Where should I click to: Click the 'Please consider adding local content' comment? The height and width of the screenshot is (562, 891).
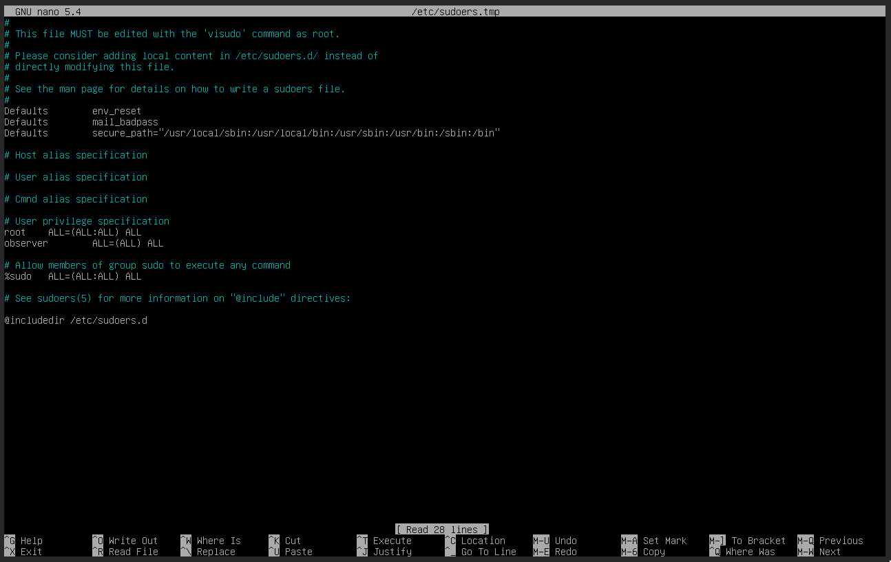tap(191, 56)
